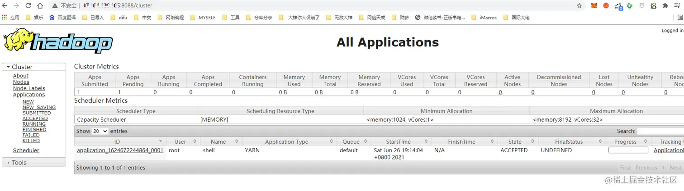Go to the First table page
684x191 pixels.
pyautogui.click(x=625, y=168)
